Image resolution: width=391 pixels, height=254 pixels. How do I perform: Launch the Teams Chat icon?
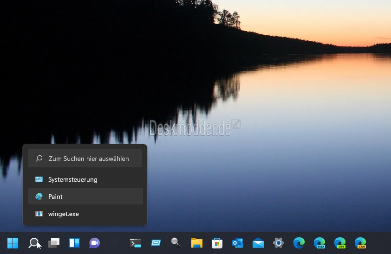pyautogui.click(x=95, y=243)
